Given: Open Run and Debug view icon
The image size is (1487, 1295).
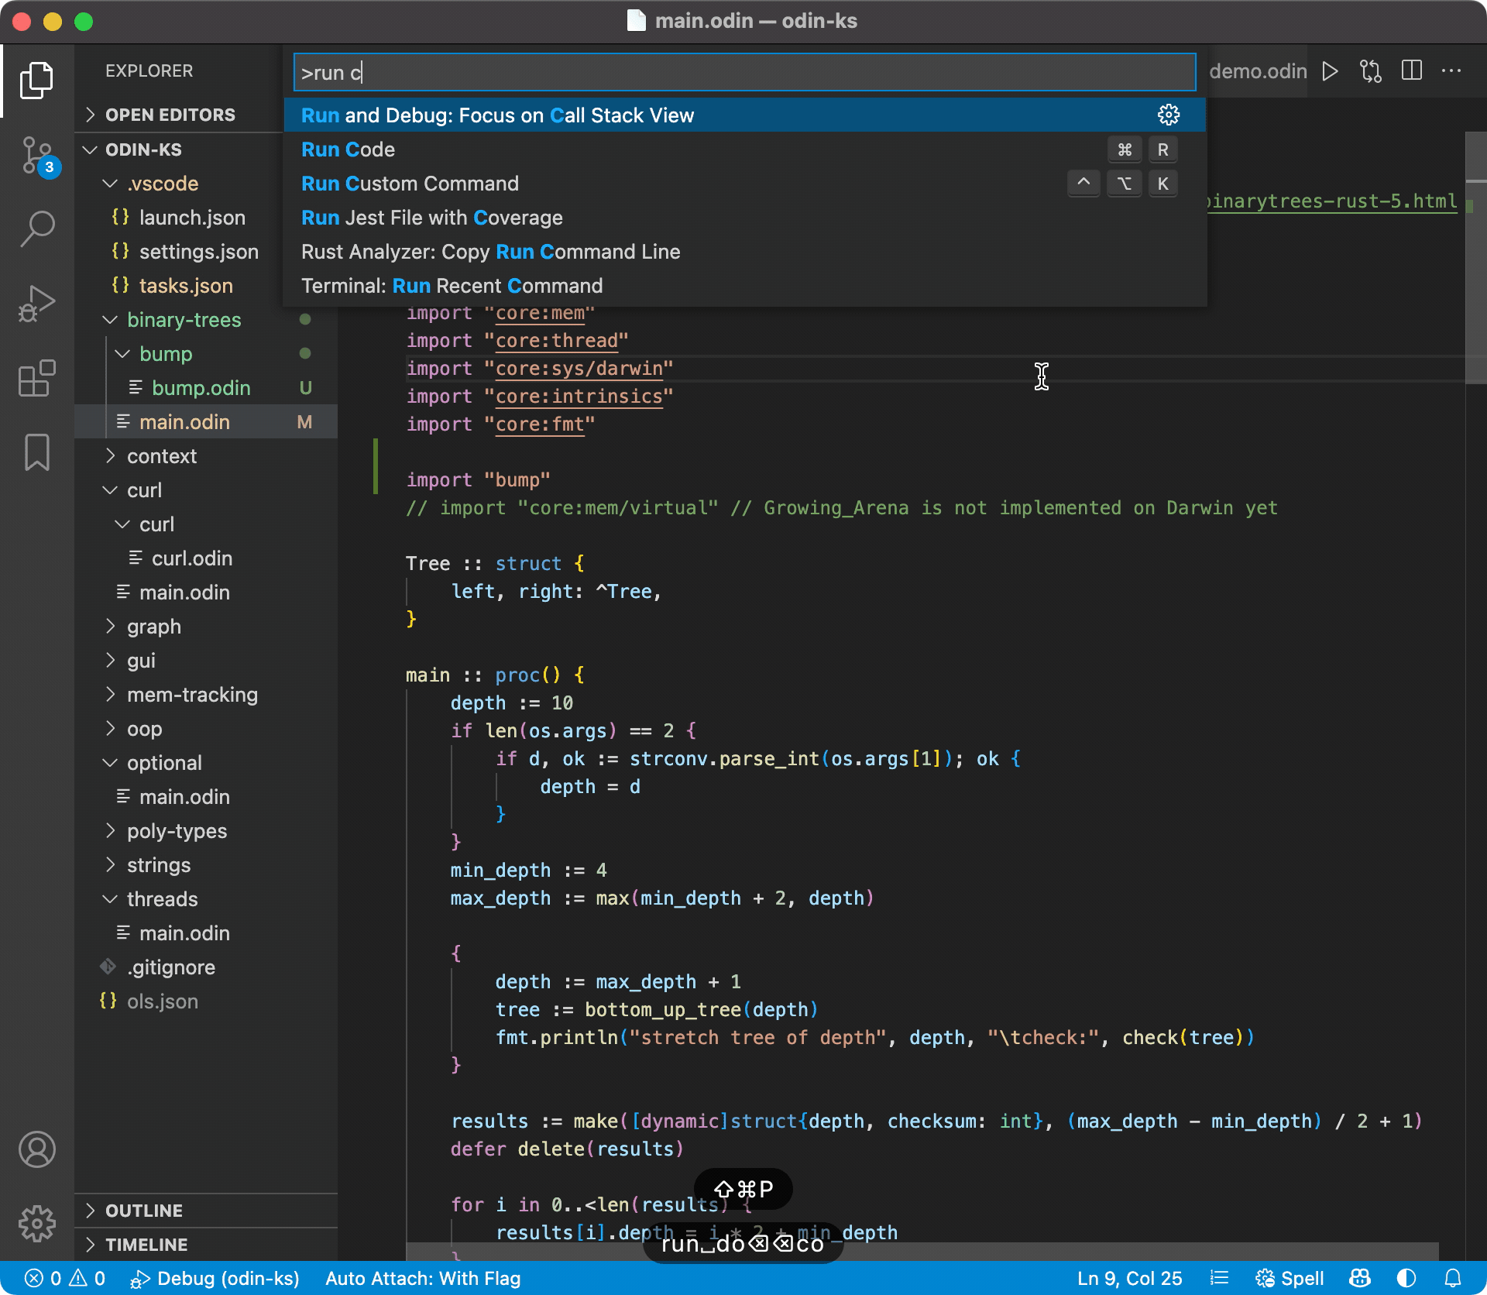Looking at the screenshot, I should pyautogui.click(x=36, y=304).
